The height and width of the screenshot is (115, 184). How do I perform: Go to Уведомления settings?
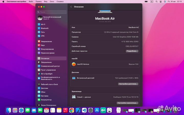tap(45, 41)
